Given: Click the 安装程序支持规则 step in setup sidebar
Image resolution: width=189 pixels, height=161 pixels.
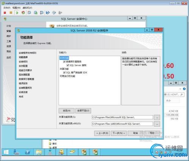Looking at the screenshot, I should 28,53.
